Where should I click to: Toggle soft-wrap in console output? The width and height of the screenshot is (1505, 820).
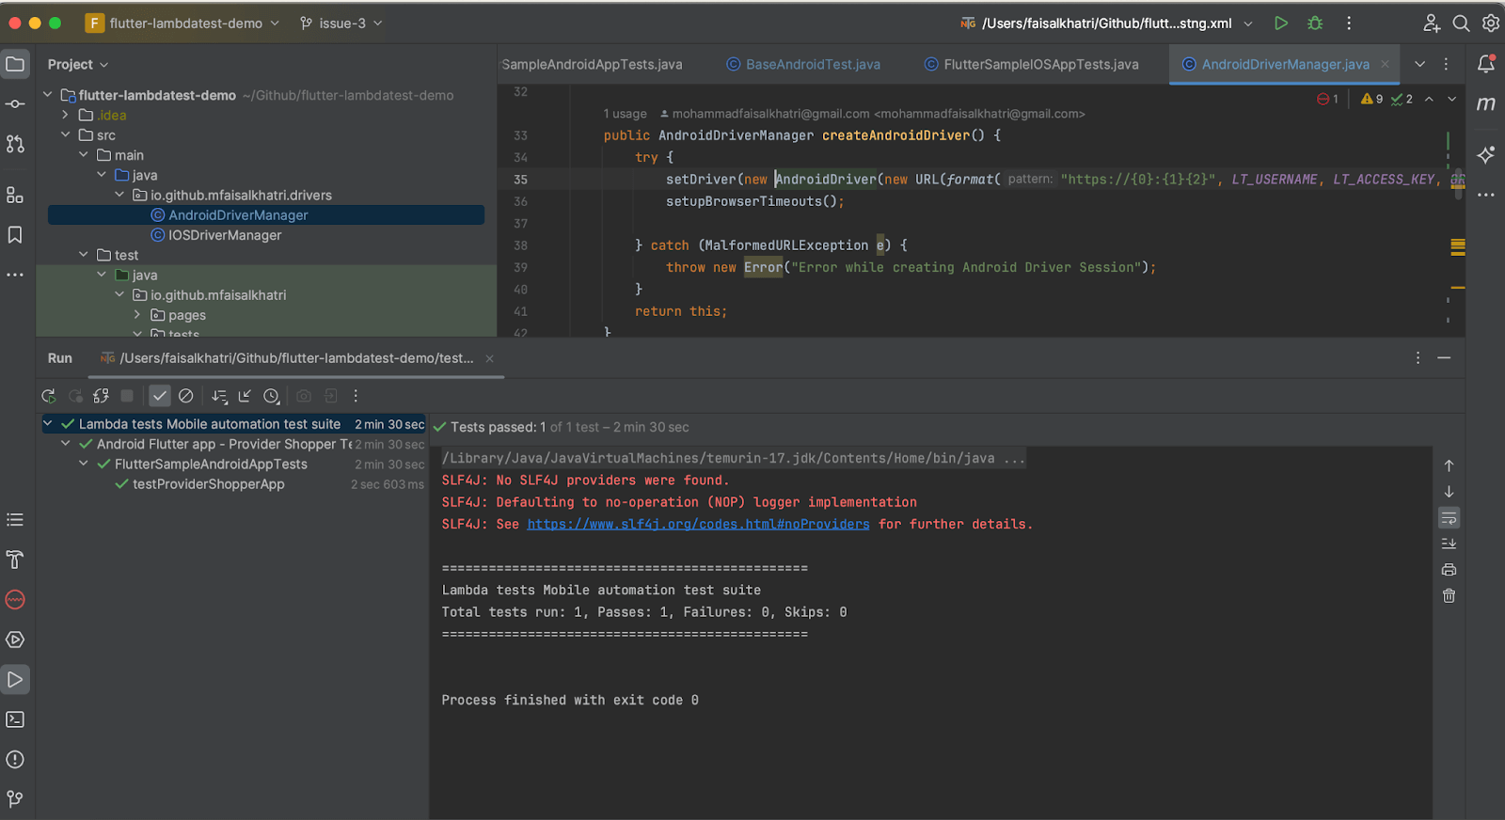[x=1449, y=518]
